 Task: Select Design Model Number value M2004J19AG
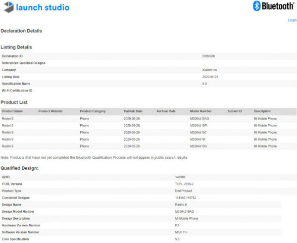point(185,211)
